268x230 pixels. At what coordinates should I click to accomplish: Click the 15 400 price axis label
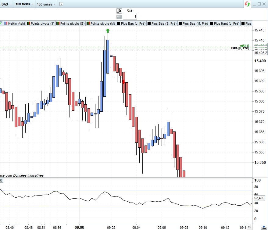260,61
